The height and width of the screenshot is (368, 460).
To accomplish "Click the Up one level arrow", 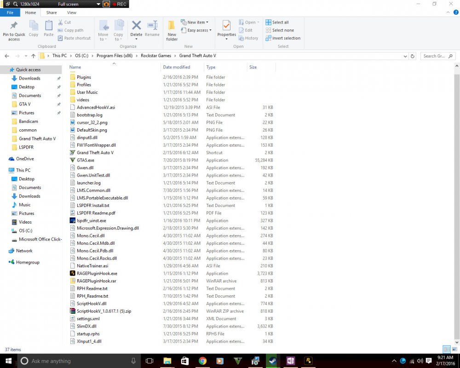I will pyautogui.click(x=33, y=56).
